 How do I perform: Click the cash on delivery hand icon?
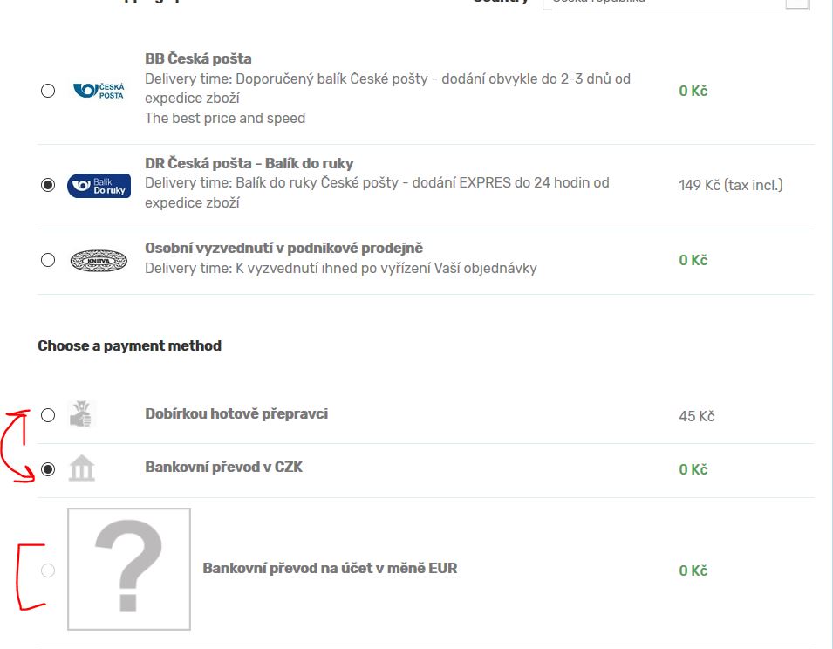[81, 415]
